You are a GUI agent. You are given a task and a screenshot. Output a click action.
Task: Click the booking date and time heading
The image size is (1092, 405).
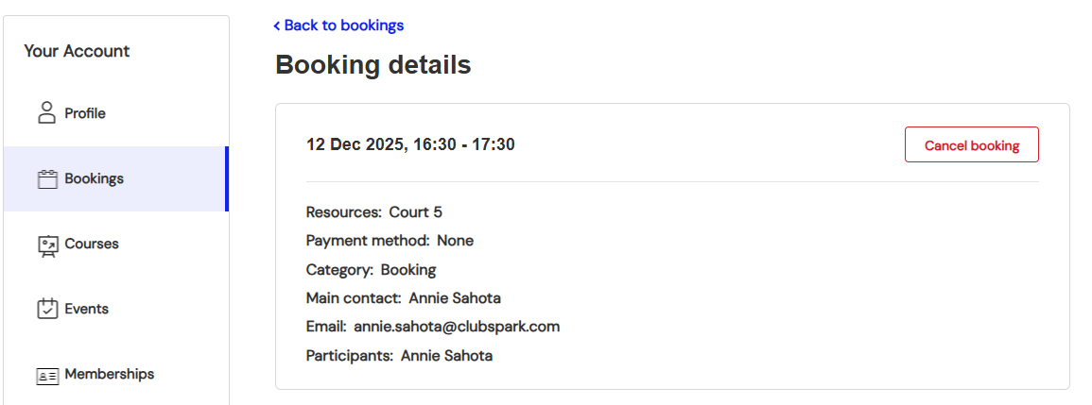pyautogui.click(x=410, y=144)
